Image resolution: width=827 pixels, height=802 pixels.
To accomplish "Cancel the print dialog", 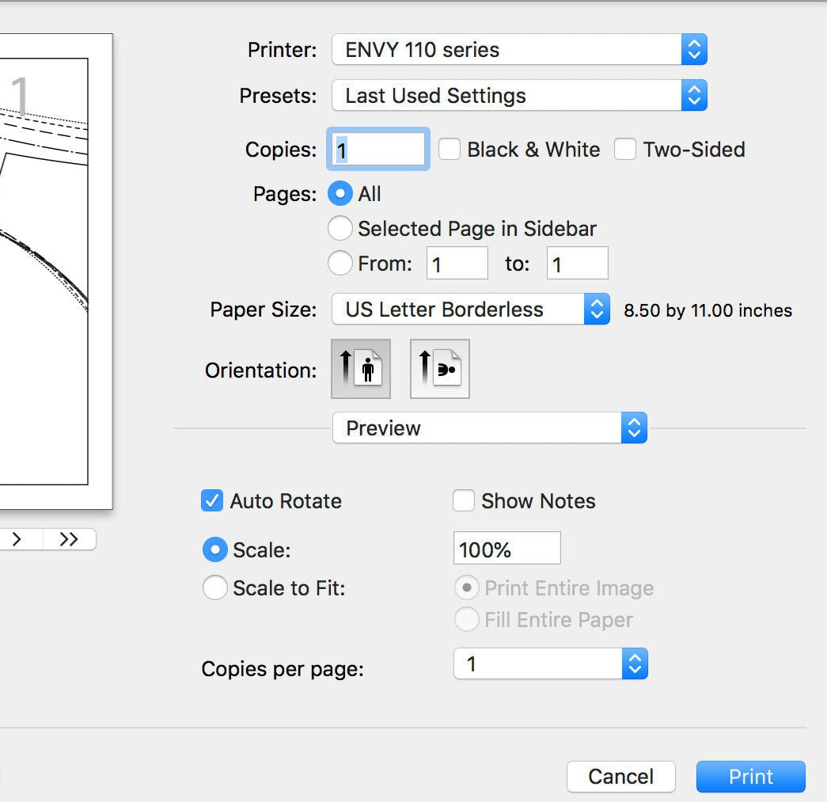I will pos(620,777).
